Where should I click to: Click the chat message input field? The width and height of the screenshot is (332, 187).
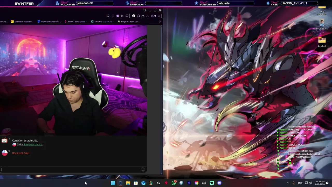click(x=71, y=170)
